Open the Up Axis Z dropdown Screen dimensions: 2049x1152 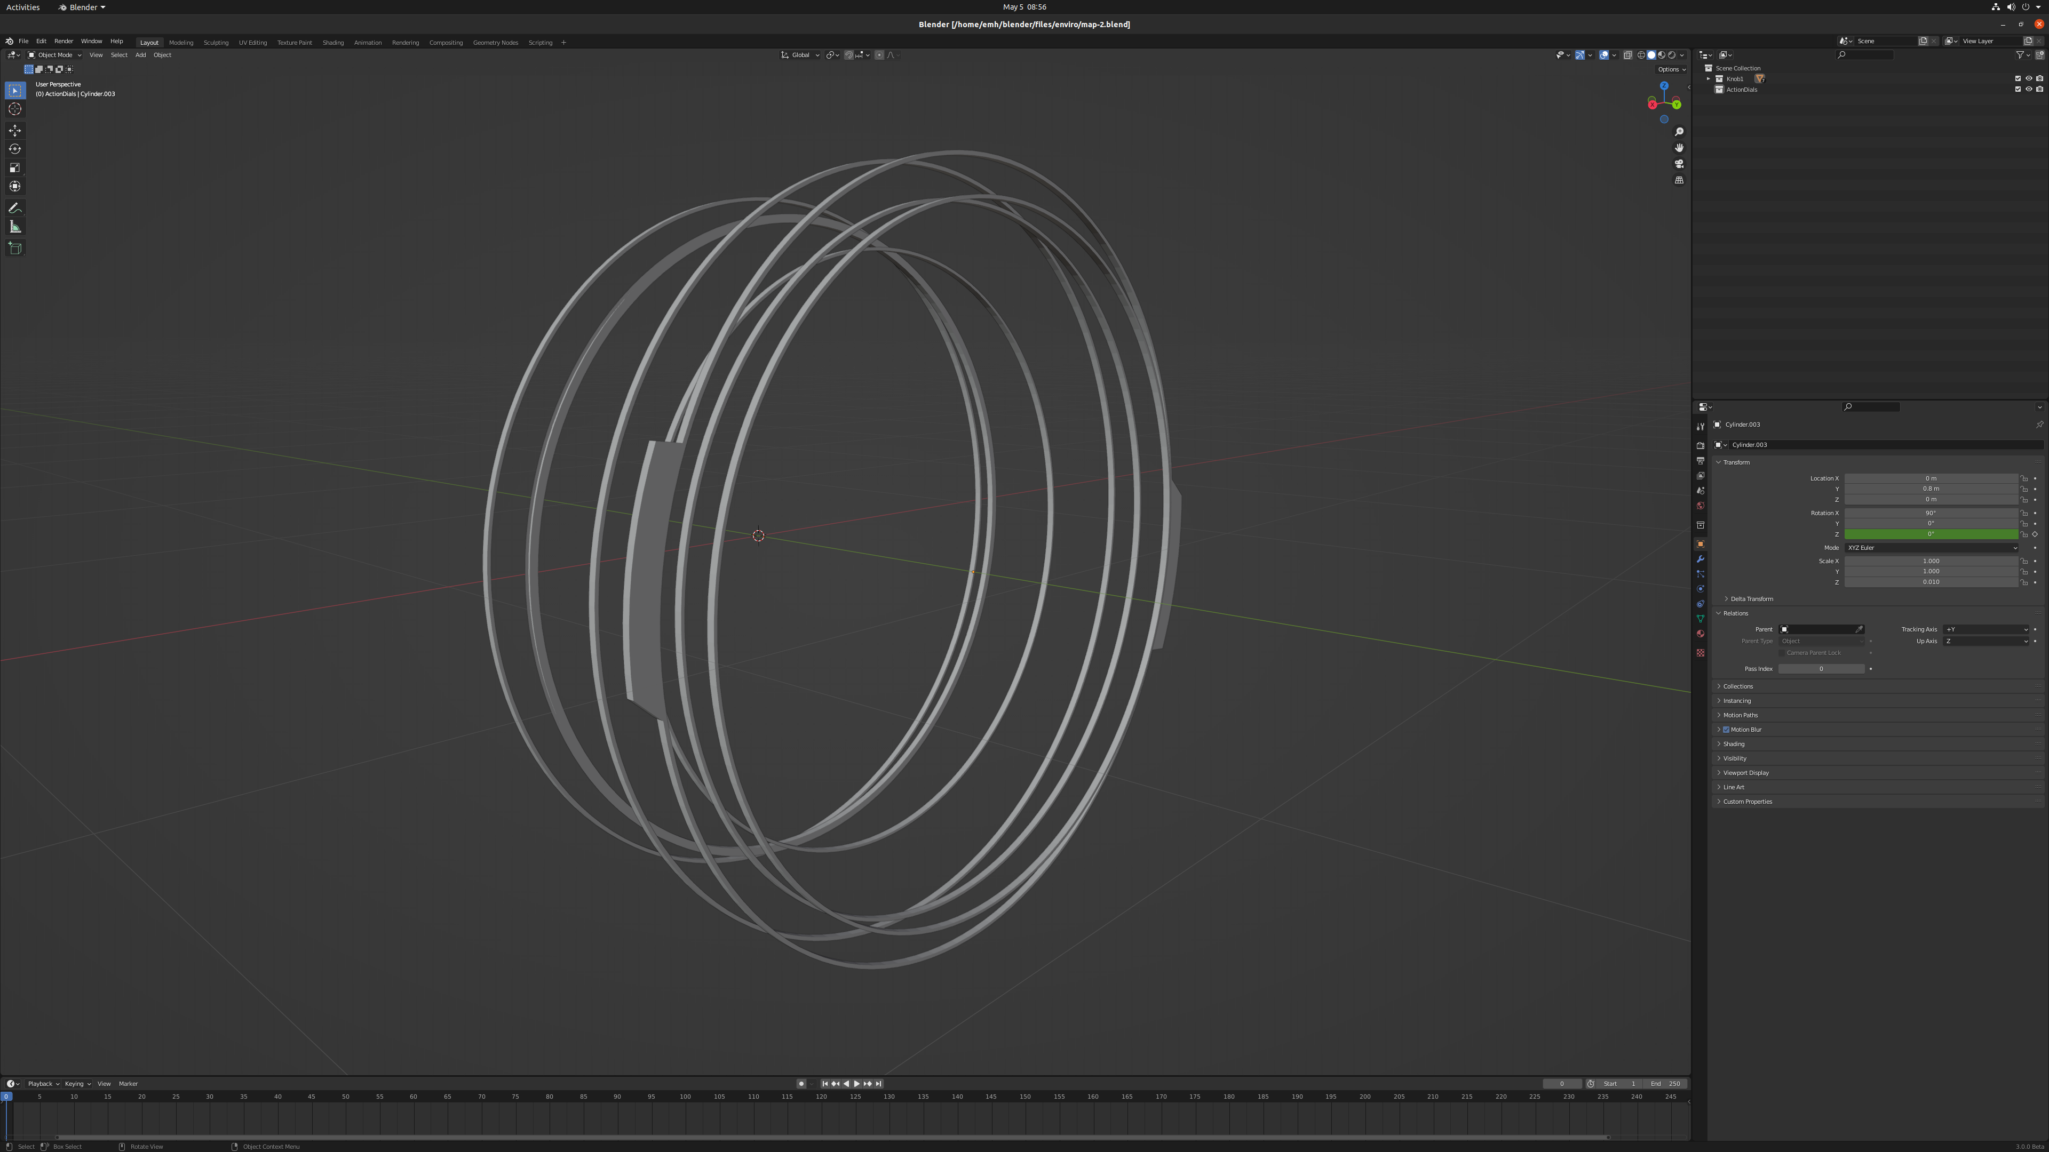click(1986, 642)
